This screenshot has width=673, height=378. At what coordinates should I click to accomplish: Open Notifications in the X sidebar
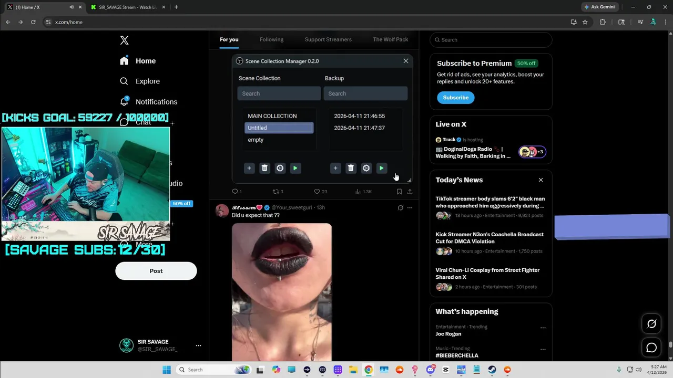point(148,102)
